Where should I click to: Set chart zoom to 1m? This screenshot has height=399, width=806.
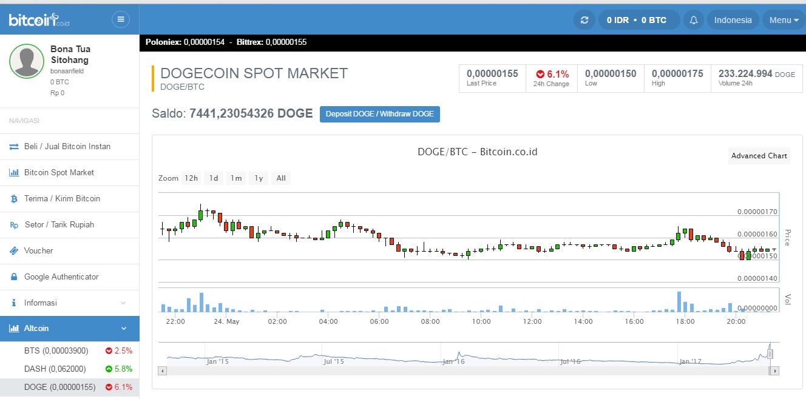click(x=236, y=178)
